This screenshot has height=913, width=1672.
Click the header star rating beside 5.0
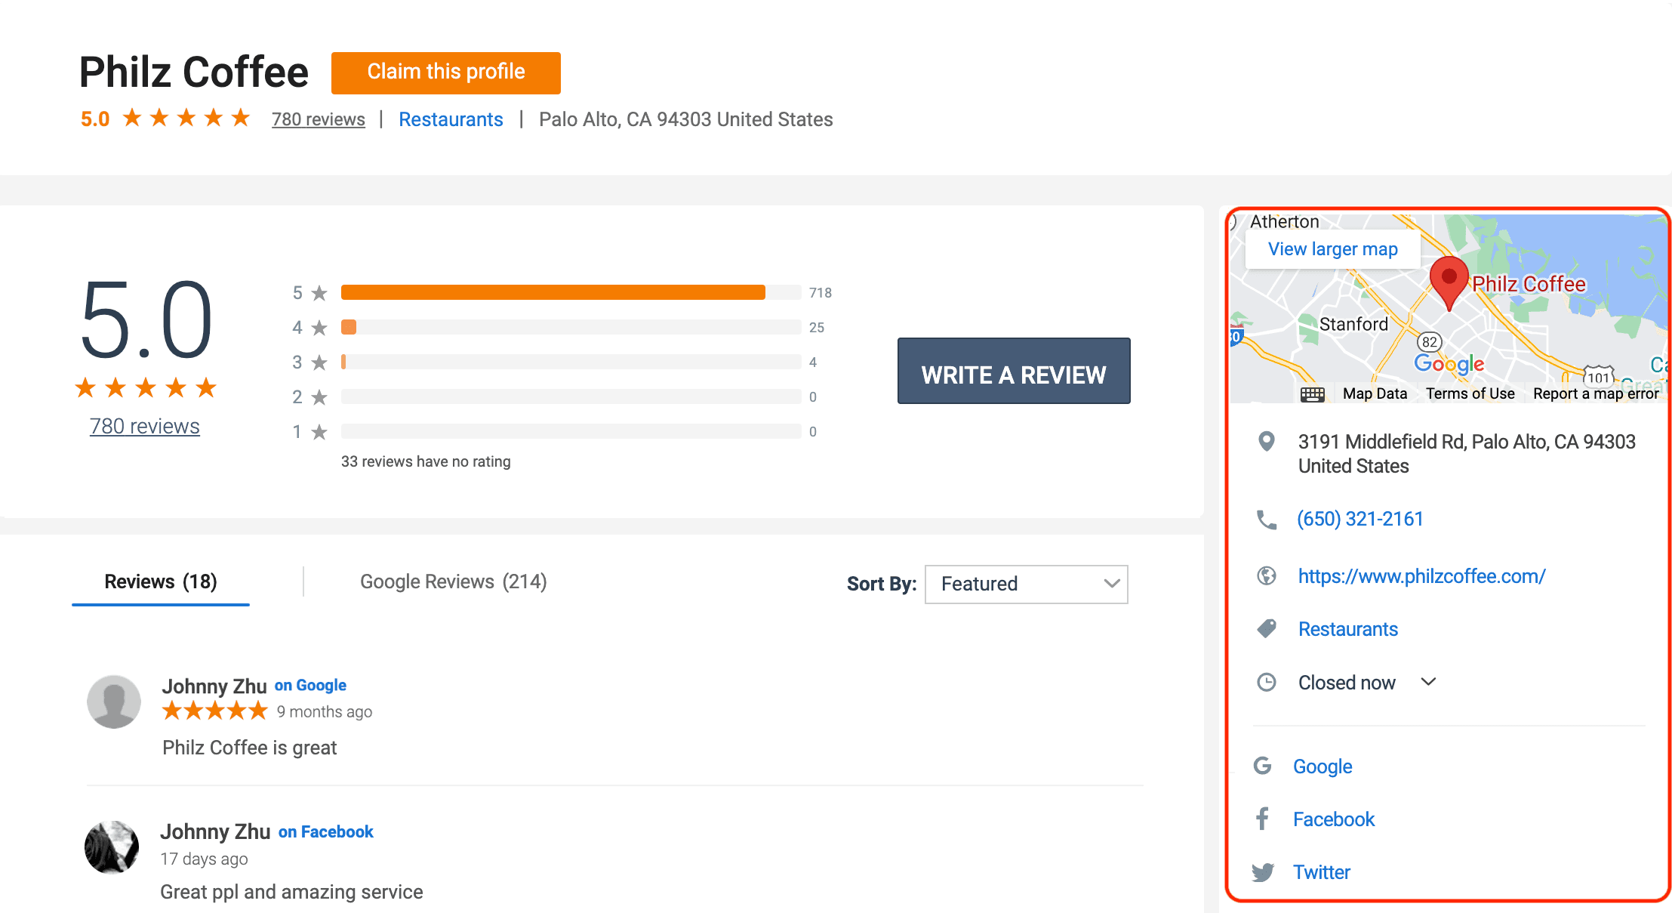click(186, 118)
